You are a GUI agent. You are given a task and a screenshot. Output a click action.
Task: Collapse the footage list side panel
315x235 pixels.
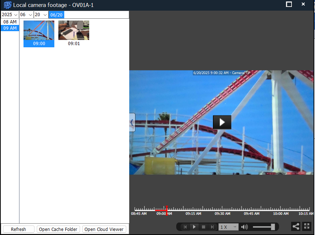pos(132,122)
